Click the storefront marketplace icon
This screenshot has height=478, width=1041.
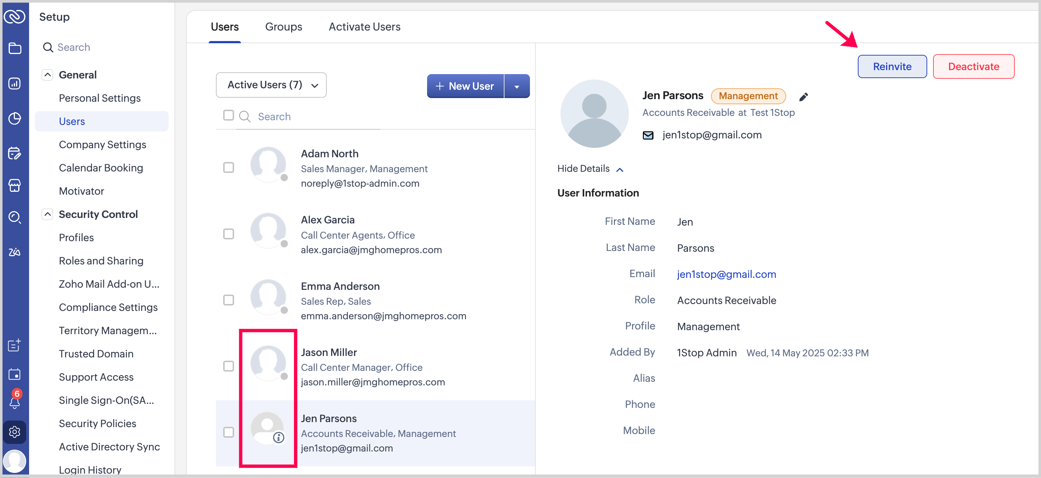[x=15, y=185]
